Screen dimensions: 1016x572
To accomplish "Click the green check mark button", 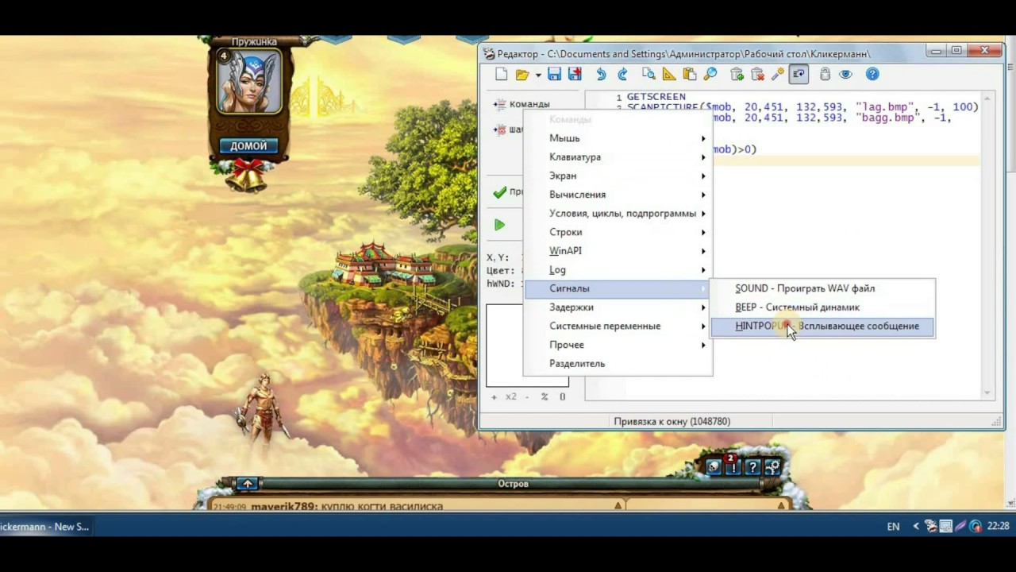I will tap(499, 192).
